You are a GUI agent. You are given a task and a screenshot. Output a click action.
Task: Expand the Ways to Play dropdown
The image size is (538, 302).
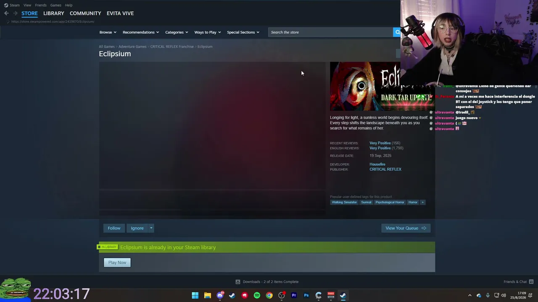pos(208,32)
